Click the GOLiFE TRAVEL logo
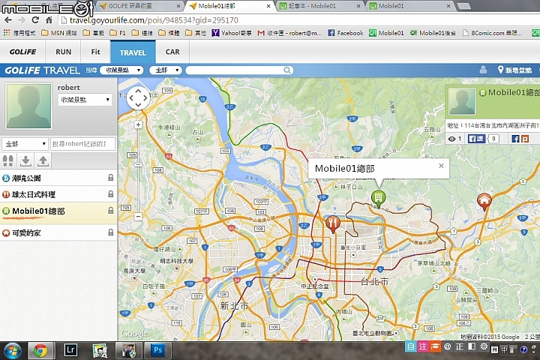The image size is (540, 360). pos(42,70)
